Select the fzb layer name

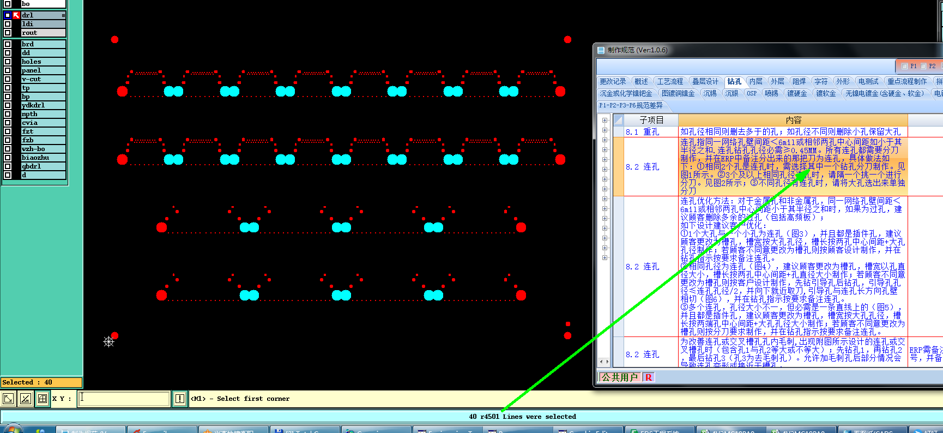click(43, 140)
